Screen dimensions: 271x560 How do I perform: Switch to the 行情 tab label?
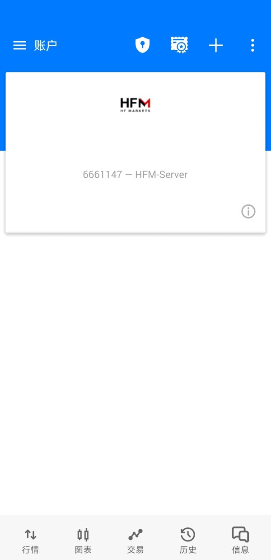[30, 550]
